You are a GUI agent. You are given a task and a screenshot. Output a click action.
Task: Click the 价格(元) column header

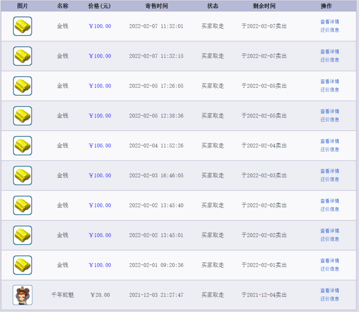[99, 6]
